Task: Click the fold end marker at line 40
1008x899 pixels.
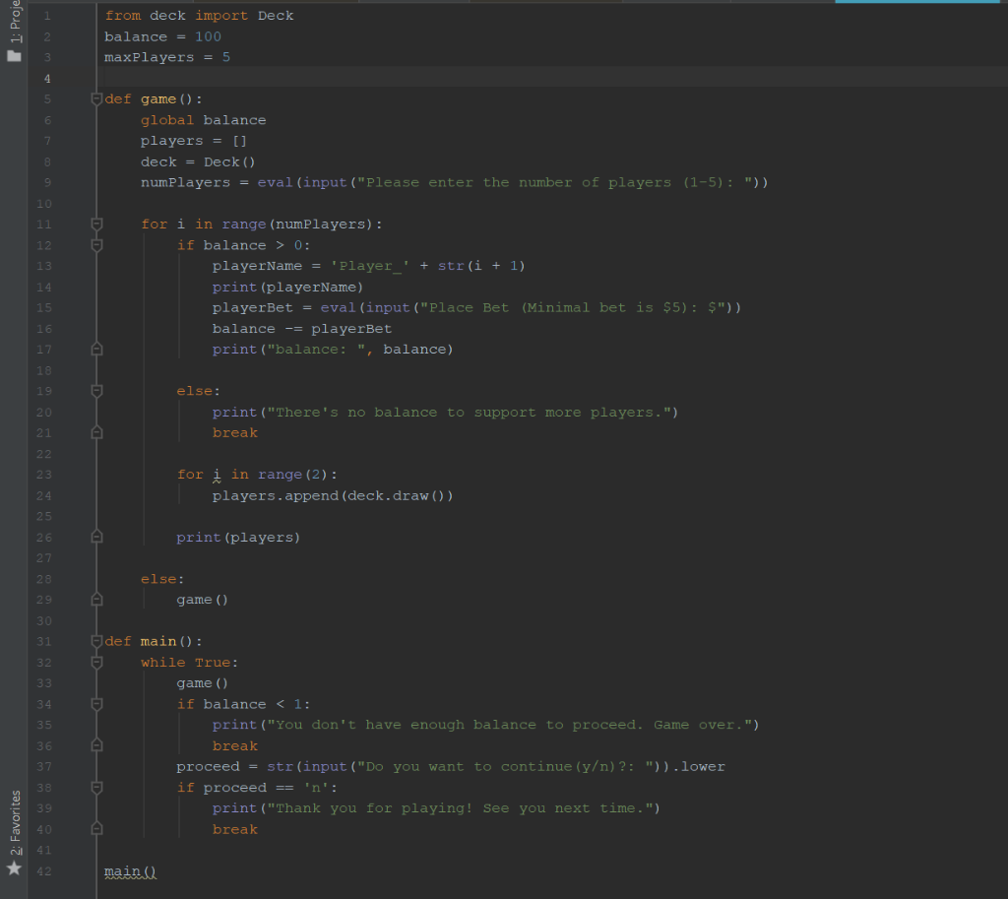Action: [97, 829]
